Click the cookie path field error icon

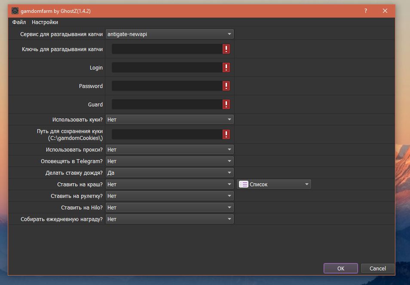(226, 134)
